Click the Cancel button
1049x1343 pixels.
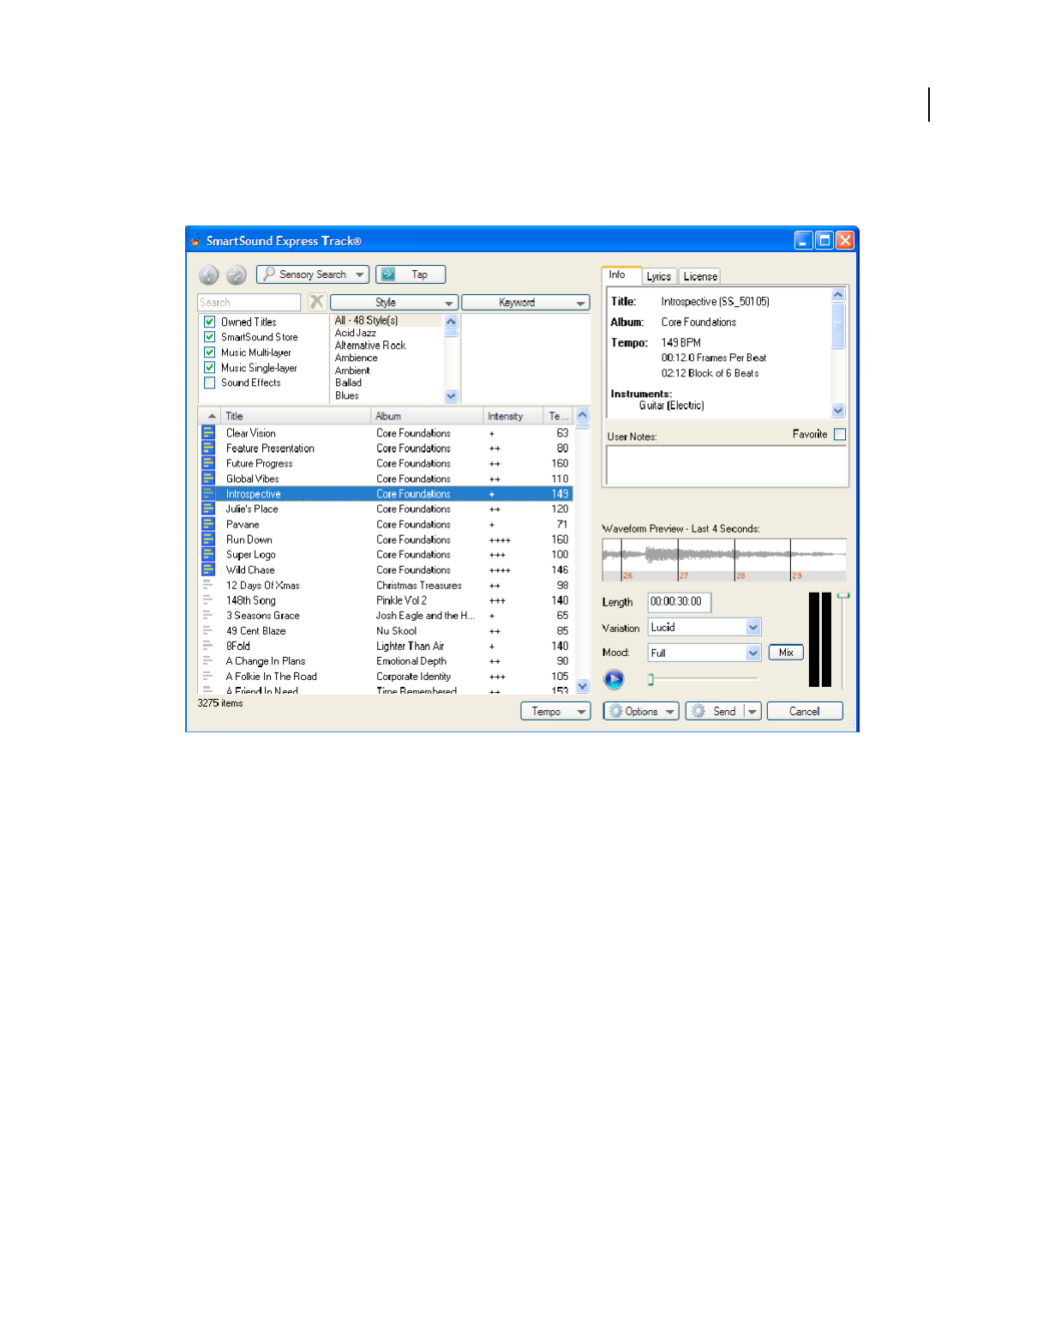point(805,711)
